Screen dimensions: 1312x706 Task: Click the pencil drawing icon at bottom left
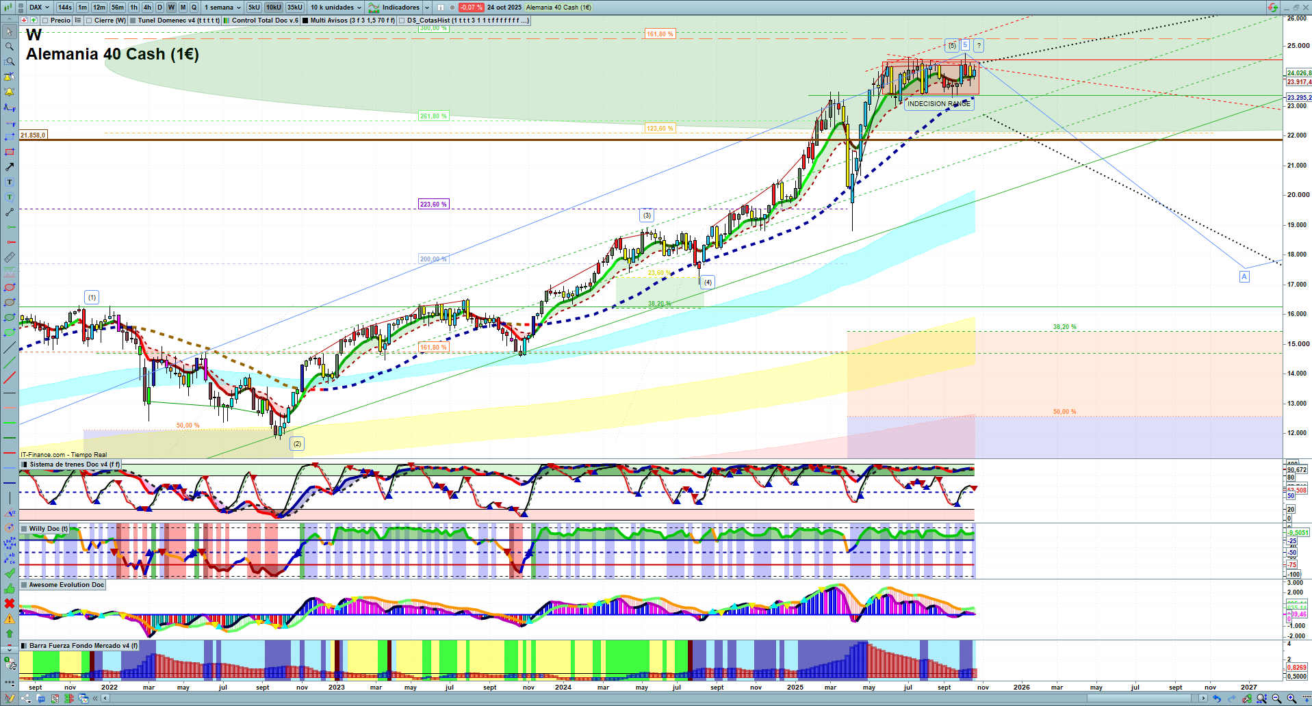tap(10, 698)
